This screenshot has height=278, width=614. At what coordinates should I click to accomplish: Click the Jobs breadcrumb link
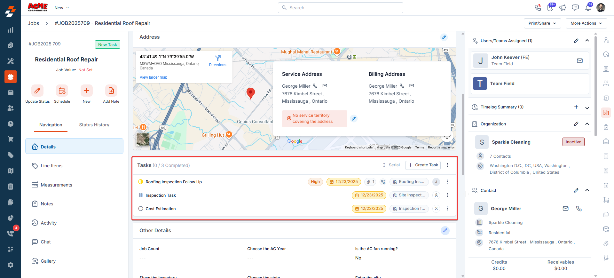pyautogui.click(x=33, y=23)
